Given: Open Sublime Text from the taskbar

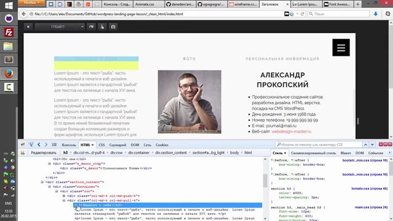Looking at the screenshot, I should [x=9, y=60].
